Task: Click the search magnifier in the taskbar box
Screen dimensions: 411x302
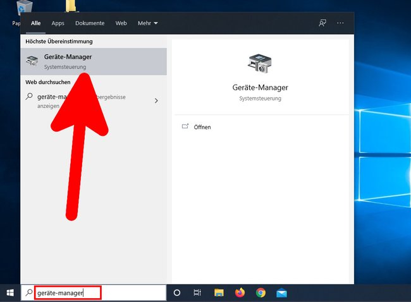Action: pos(29,293)
